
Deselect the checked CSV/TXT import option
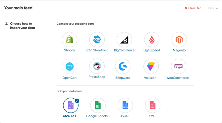71,106
